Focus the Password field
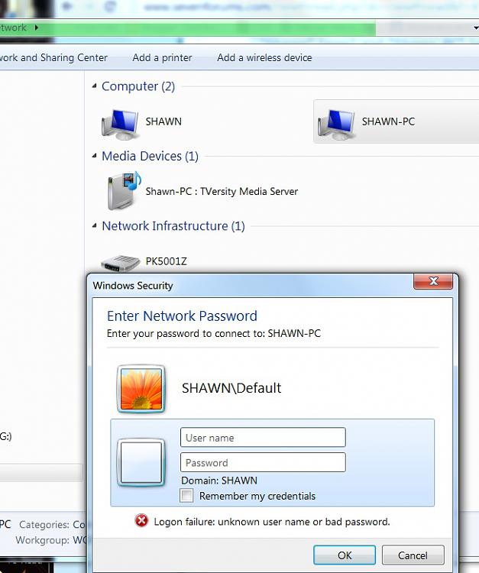This screenshot has height=573, width=479. pos(263,462)
